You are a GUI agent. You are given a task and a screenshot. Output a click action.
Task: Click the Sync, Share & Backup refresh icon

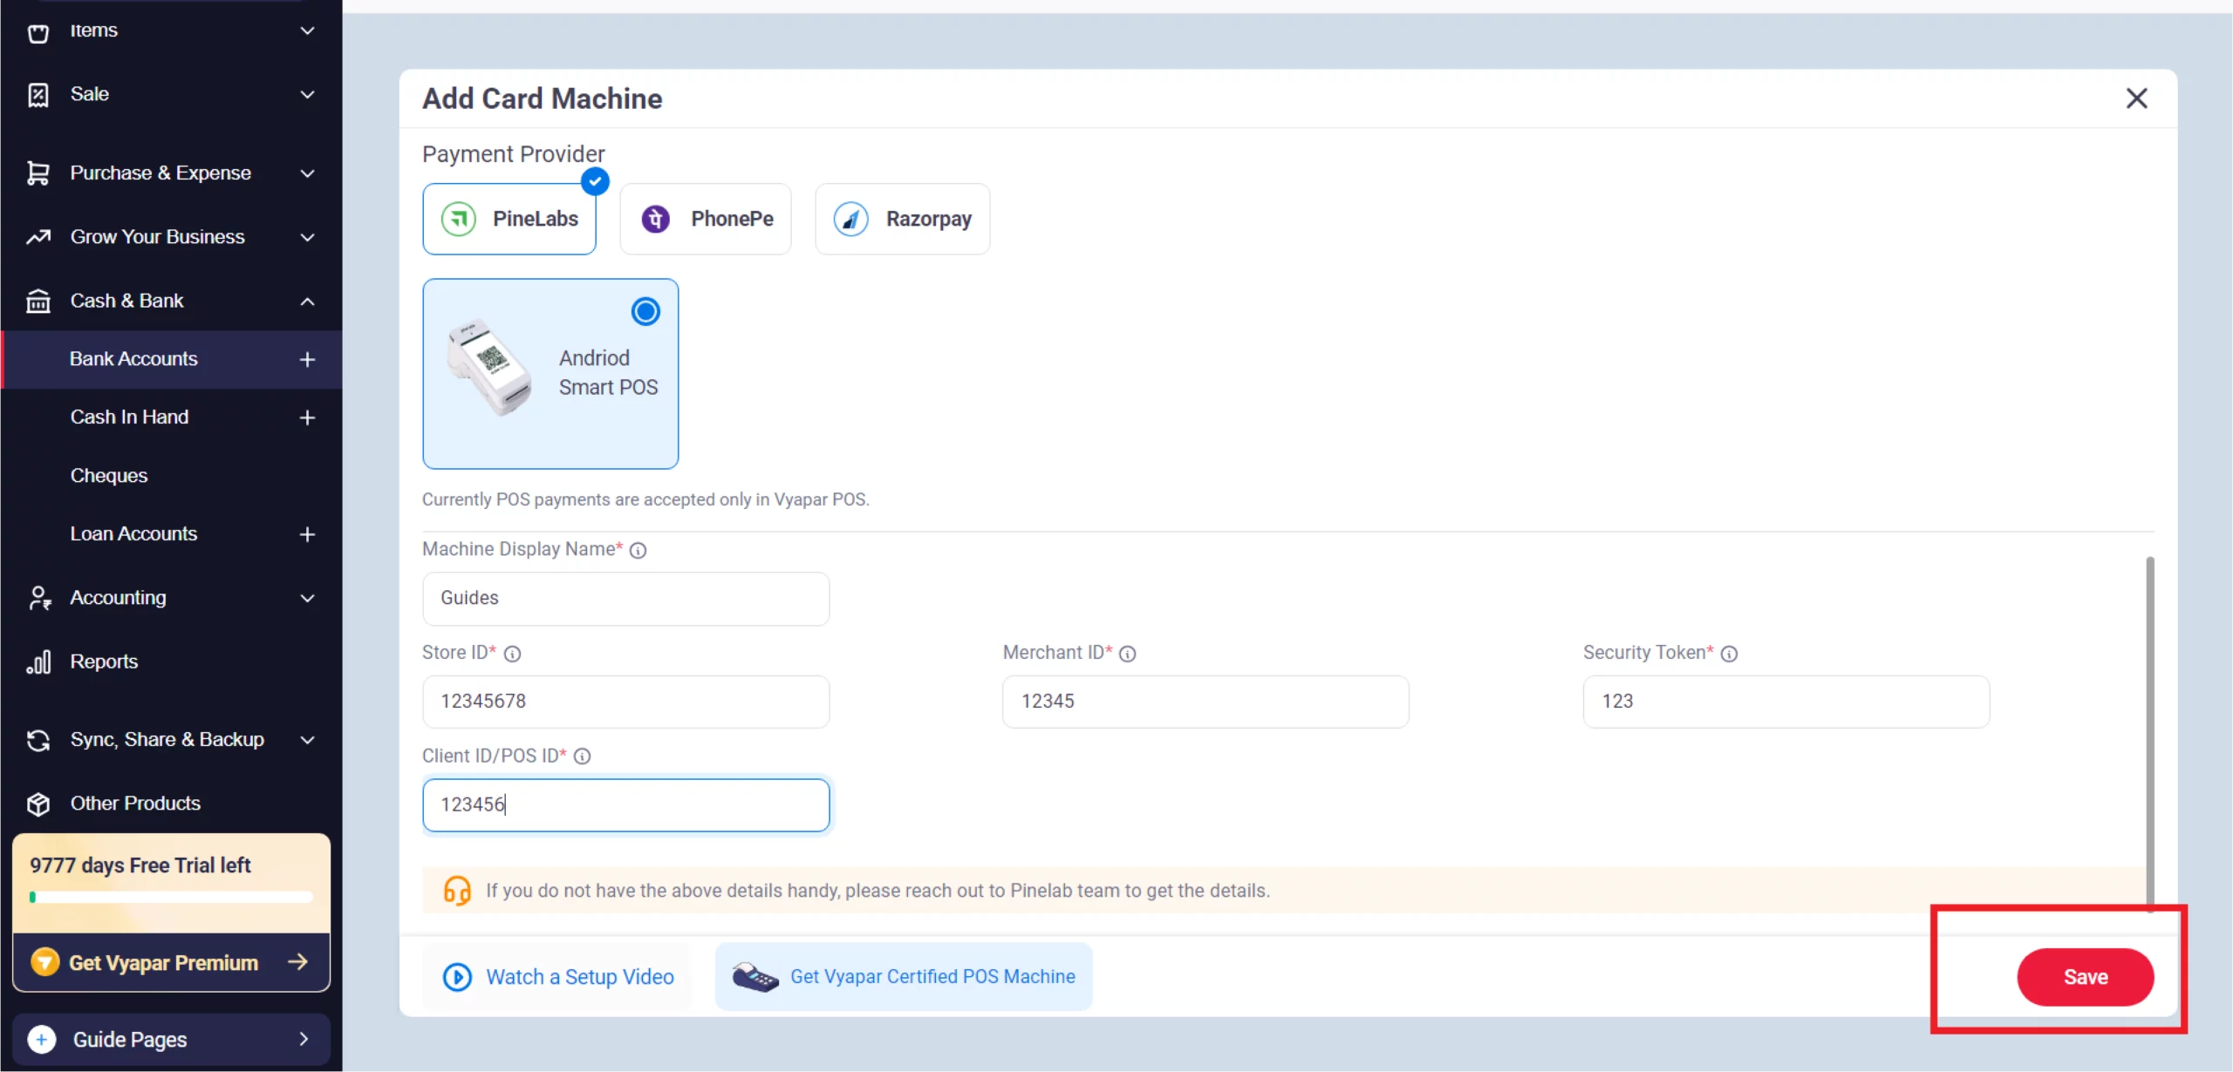38,740
